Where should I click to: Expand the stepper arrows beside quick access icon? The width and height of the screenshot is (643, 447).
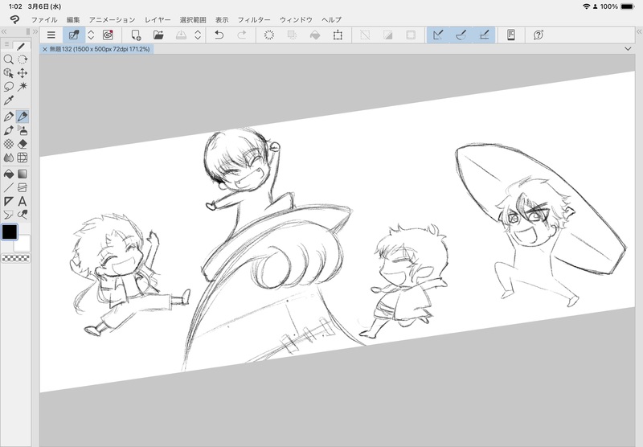(91, 35)
